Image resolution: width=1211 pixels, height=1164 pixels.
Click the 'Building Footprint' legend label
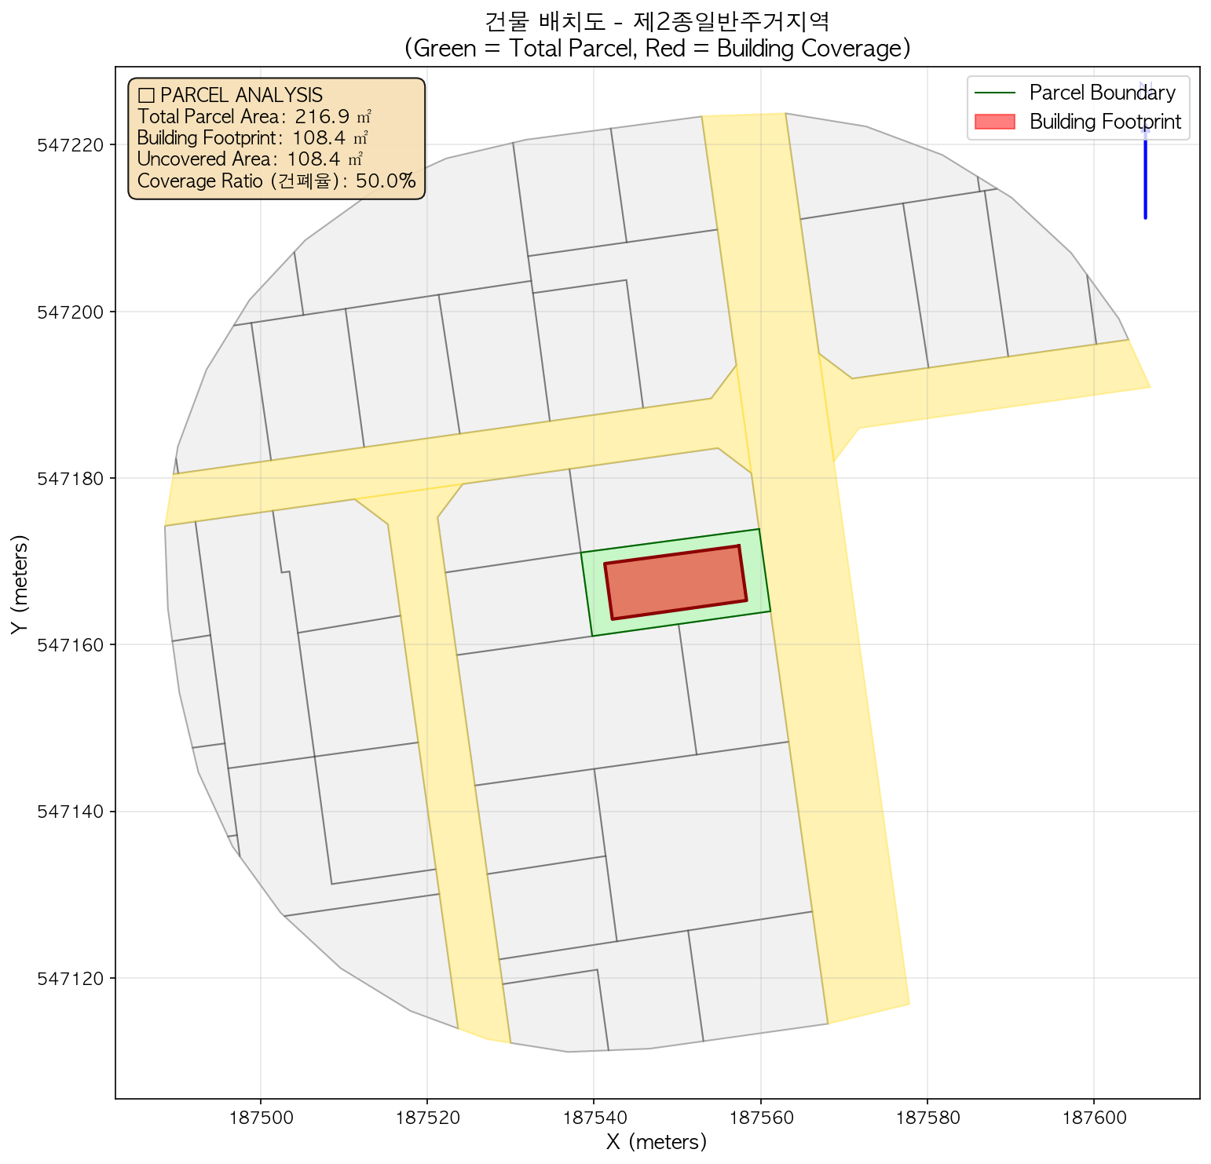1105,122
